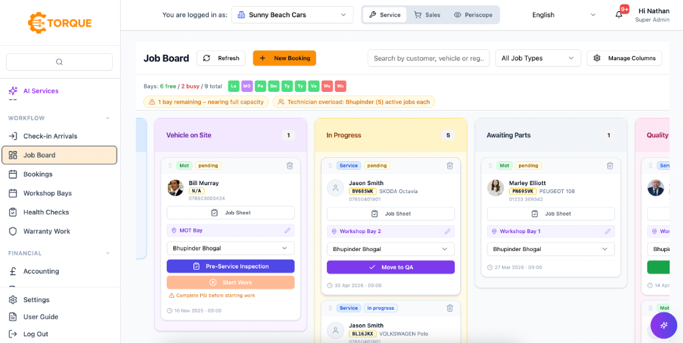Open the floating purple AI assistant button
The width and height of the screenshot is (683, 343).
(664, 325)
